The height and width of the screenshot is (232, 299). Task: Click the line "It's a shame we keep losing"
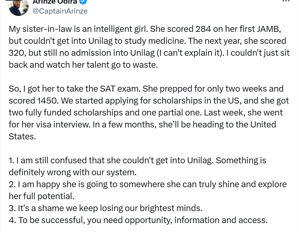point(106,208)
